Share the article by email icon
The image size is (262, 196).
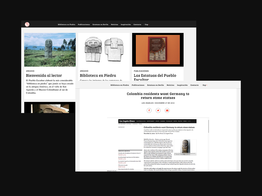[167, 110]
